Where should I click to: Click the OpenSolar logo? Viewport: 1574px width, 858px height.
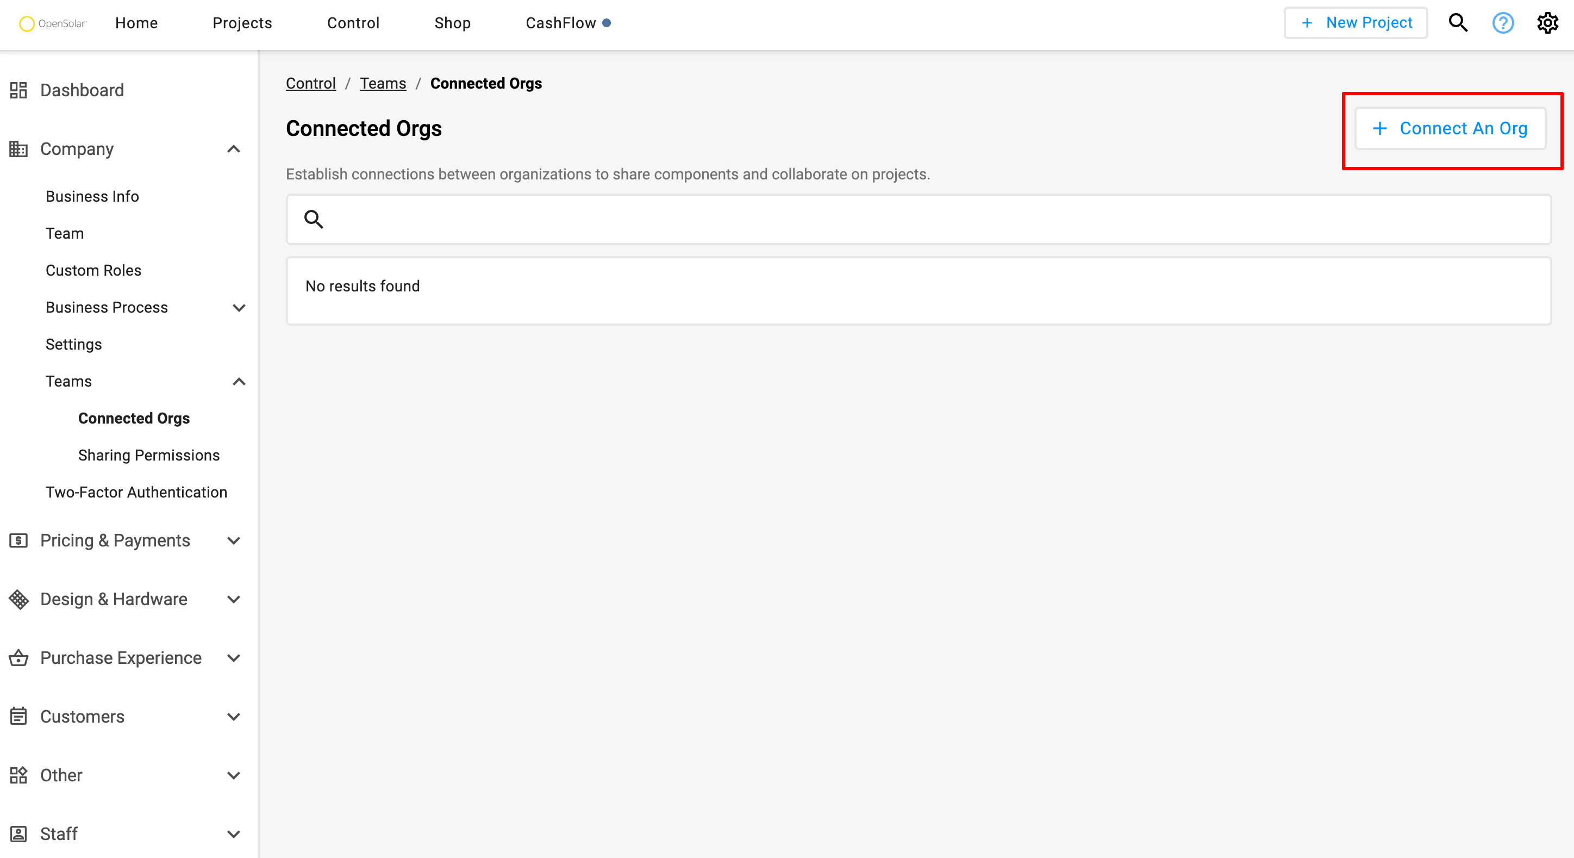tap(53, 23)
